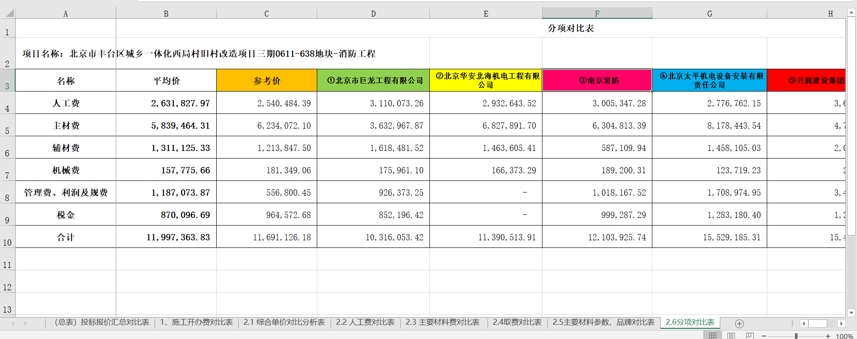The height and width of the screenshot is (339, 857).
Task: Click the 合计 row label
Action: [x=66, y=237]
